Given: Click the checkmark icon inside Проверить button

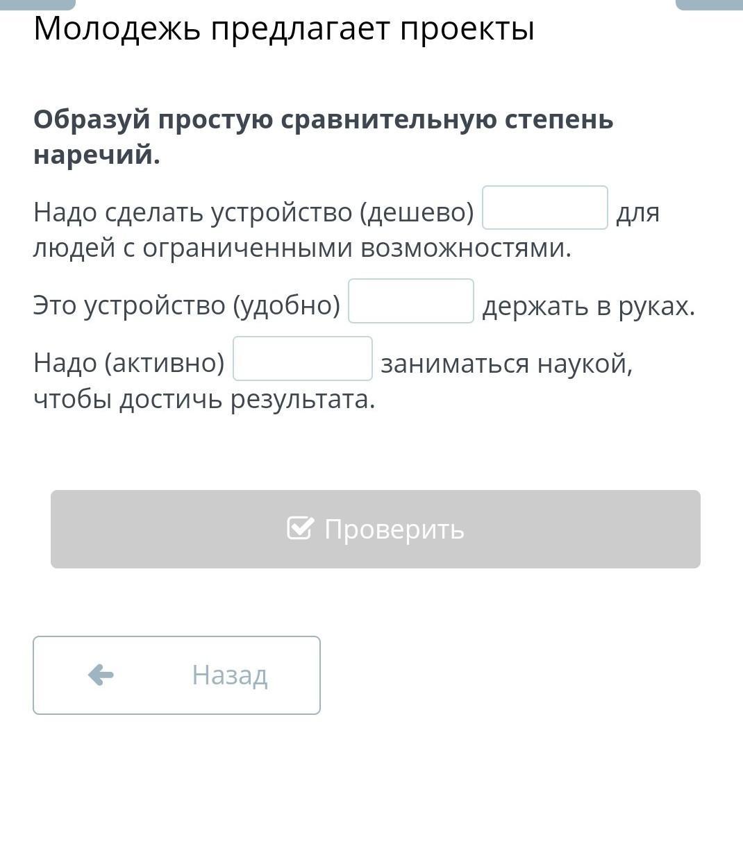Looking at the screenshot, I should [301, 528].
